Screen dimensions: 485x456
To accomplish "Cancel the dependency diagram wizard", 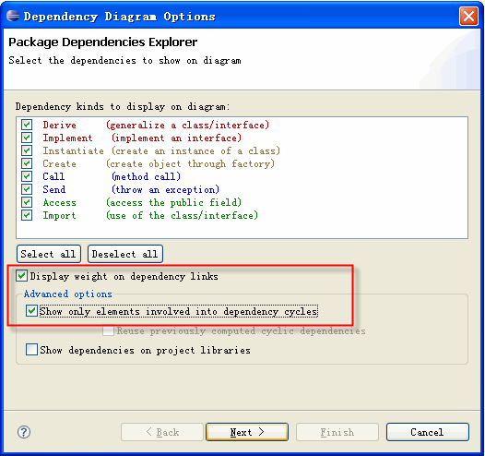I will (428, 432).
